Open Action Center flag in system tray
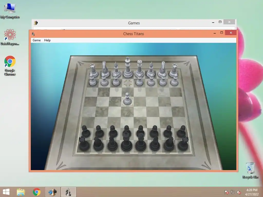 (227, 192)
